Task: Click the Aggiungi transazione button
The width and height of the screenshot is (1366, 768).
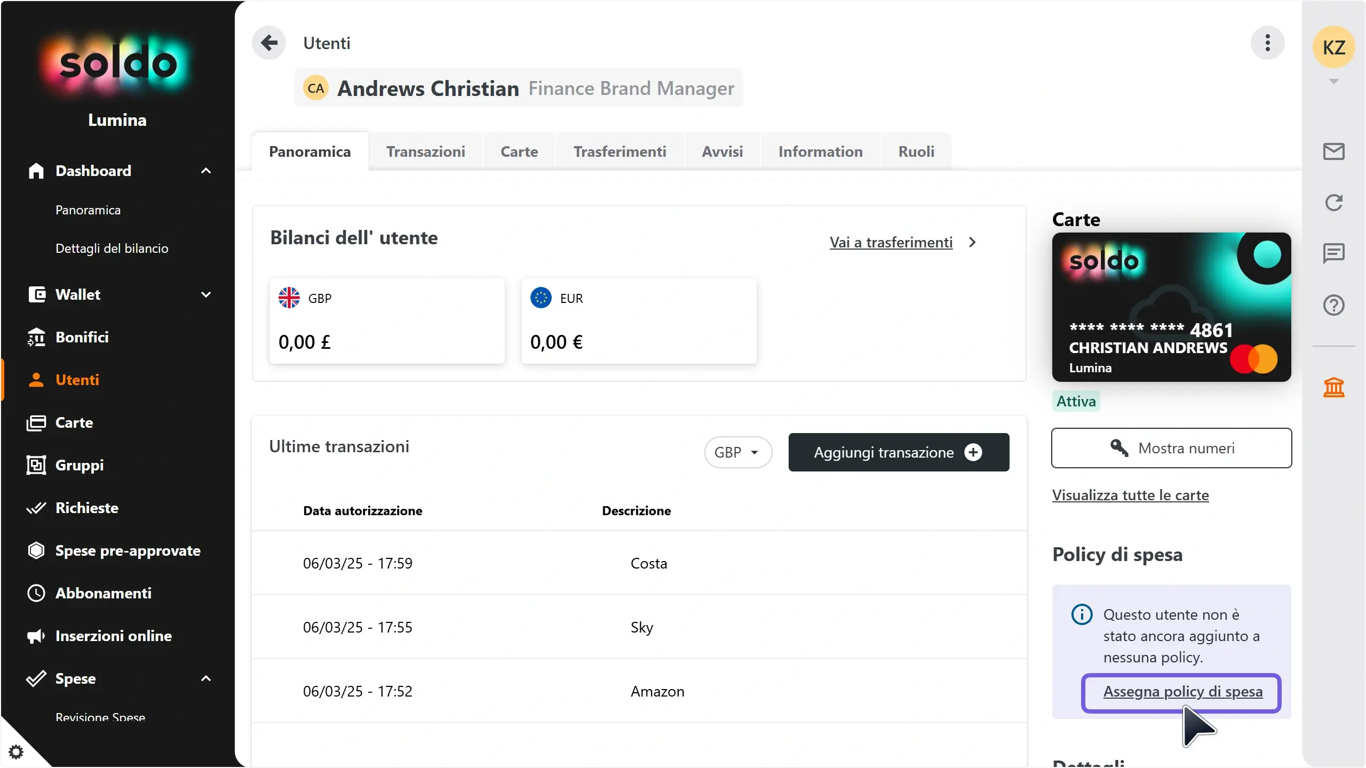Action: 899,452
